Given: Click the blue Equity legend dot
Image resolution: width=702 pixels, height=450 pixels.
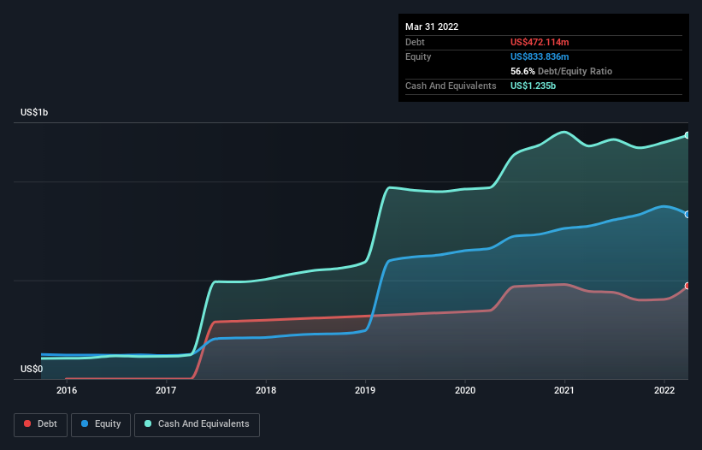Looking at the screenshot, I should coord(85,423).
